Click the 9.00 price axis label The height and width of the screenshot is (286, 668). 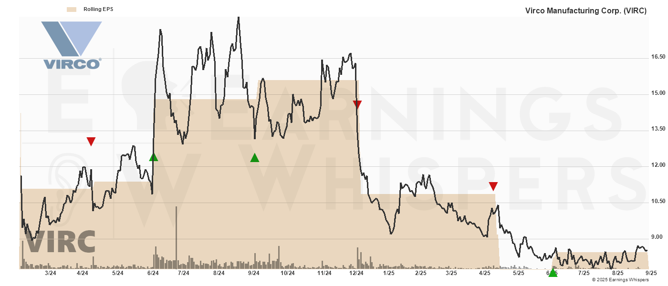tap(657, 237)
